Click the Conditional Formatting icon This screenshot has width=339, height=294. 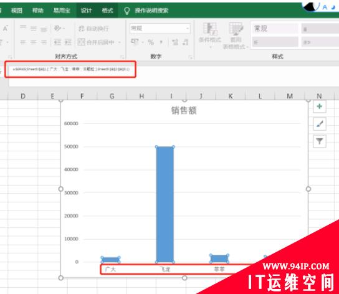(210, 35)
